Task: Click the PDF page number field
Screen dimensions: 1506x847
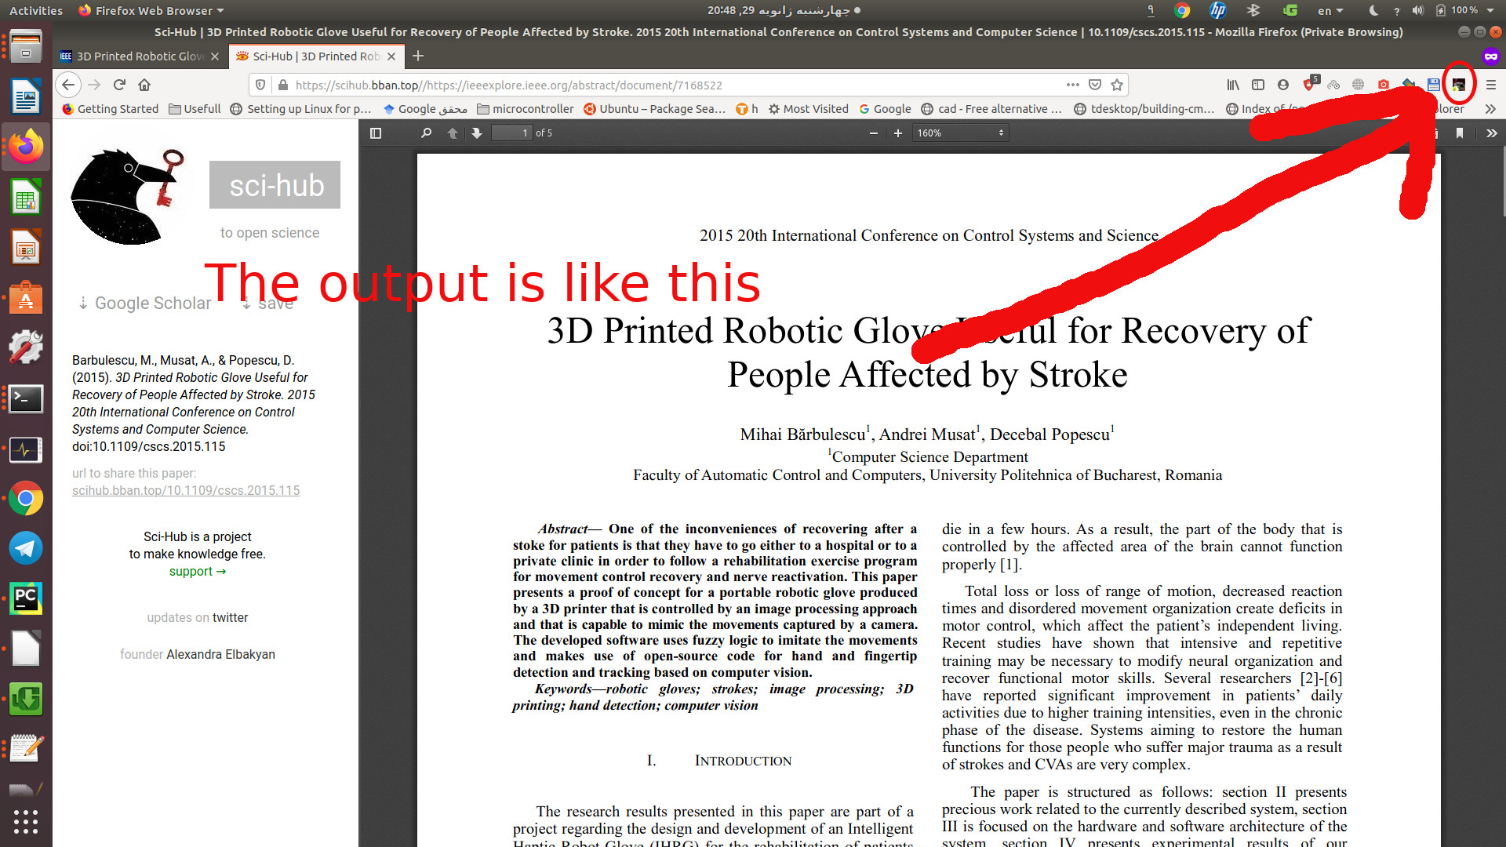Action: [511, 133]
